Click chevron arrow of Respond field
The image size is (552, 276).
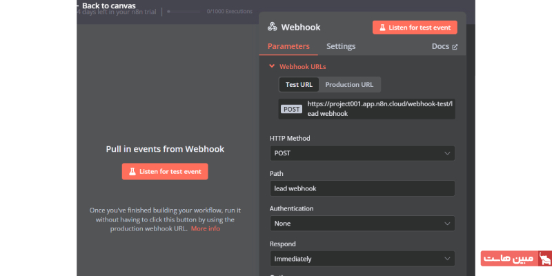(x=447, y=259)
